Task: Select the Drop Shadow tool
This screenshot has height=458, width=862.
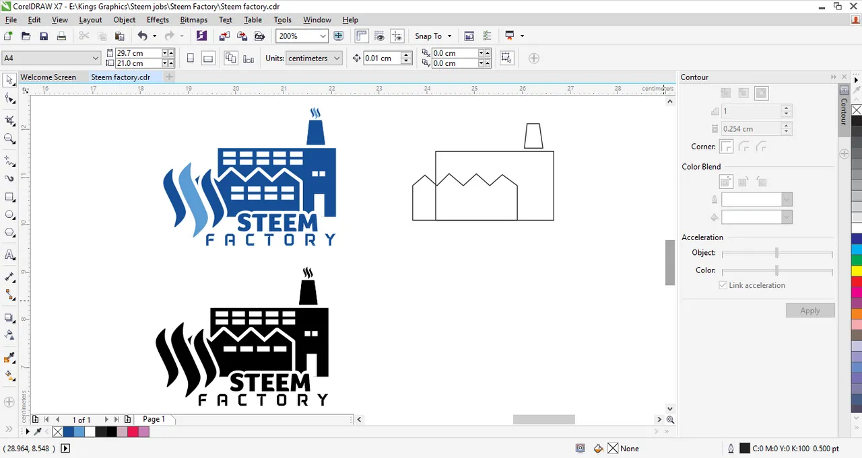Action: [9, 317]
